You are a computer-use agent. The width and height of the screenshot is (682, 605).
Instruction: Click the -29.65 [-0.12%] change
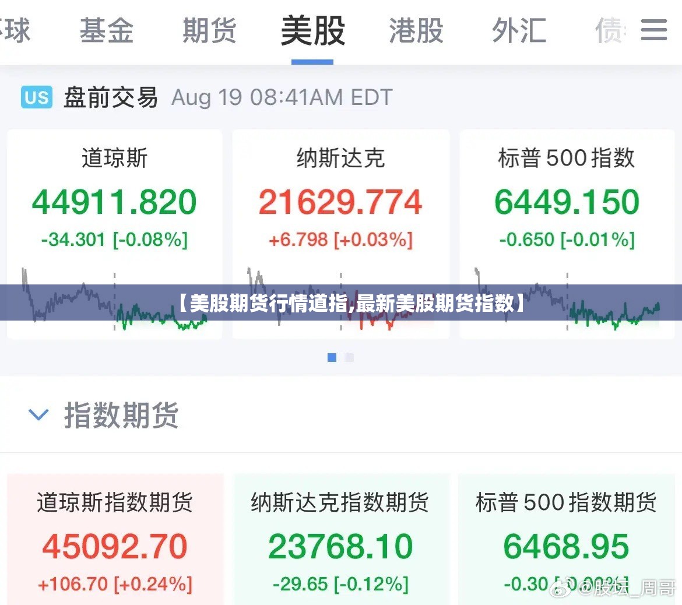(x=340, y=583)
